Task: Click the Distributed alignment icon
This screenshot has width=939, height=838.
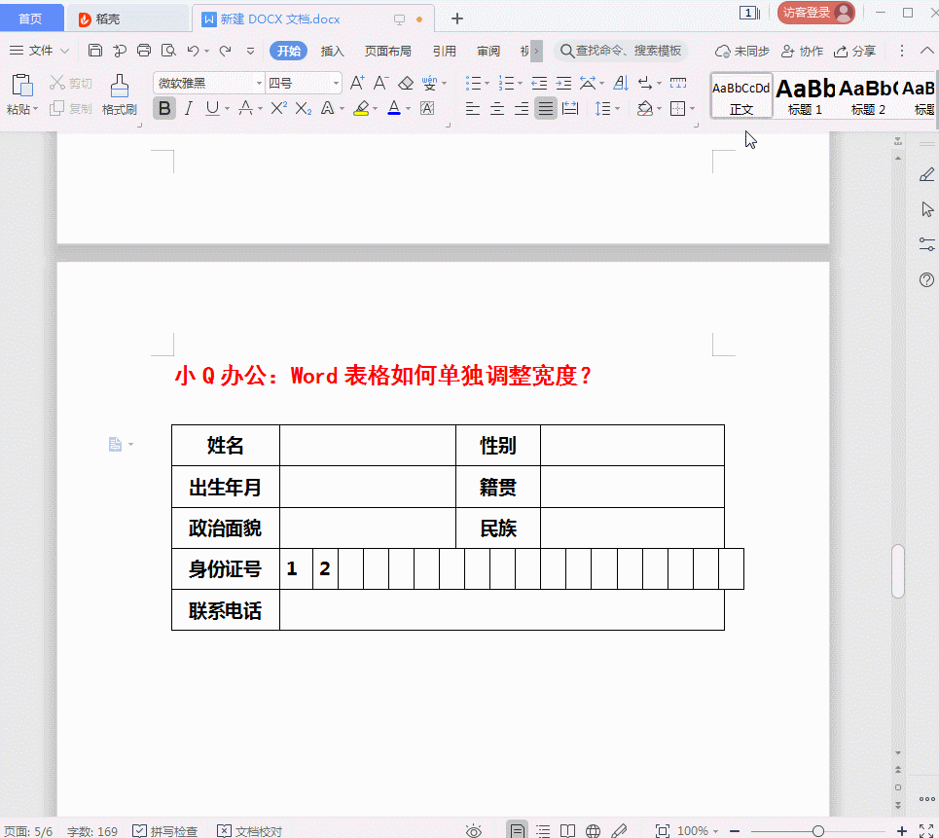Action: coord(571,108)
